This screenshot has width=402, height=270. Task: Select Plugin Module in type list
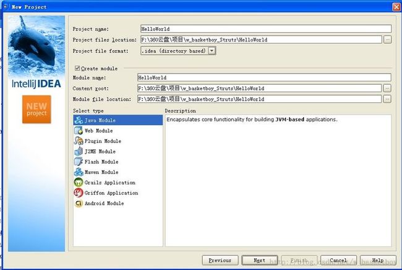click(x=118, y=141)
